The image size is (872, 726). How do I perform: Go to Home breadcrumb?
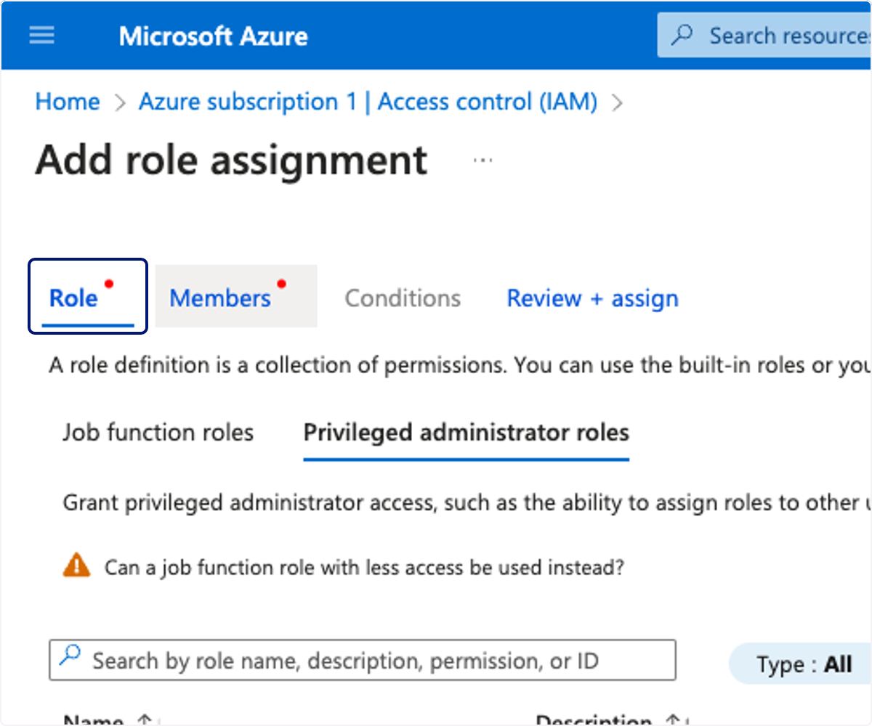coord(68,102)
